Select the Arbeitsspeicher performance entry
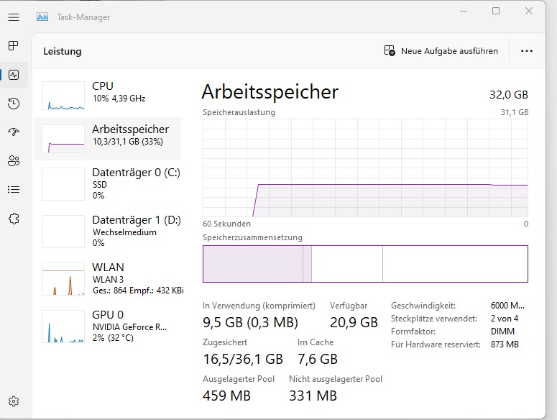Image resolution: width=557 pixels, height=420 pixels. pyautogui.click(x=108, y=137)
